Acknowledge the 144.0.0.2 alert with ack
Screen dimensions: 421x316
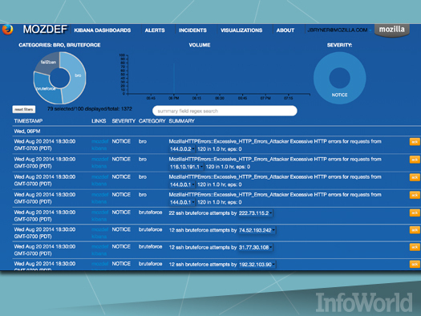coord(415,141)
